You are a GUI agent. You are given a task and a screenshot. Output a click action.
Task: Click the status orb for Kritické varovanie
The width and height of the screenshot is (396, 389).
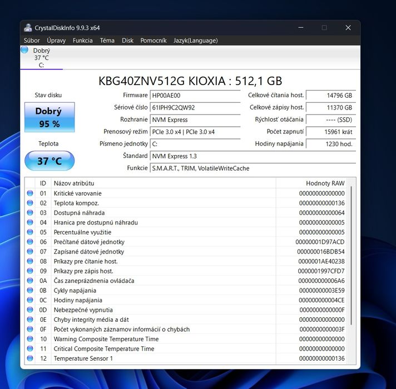coord(30,193)
